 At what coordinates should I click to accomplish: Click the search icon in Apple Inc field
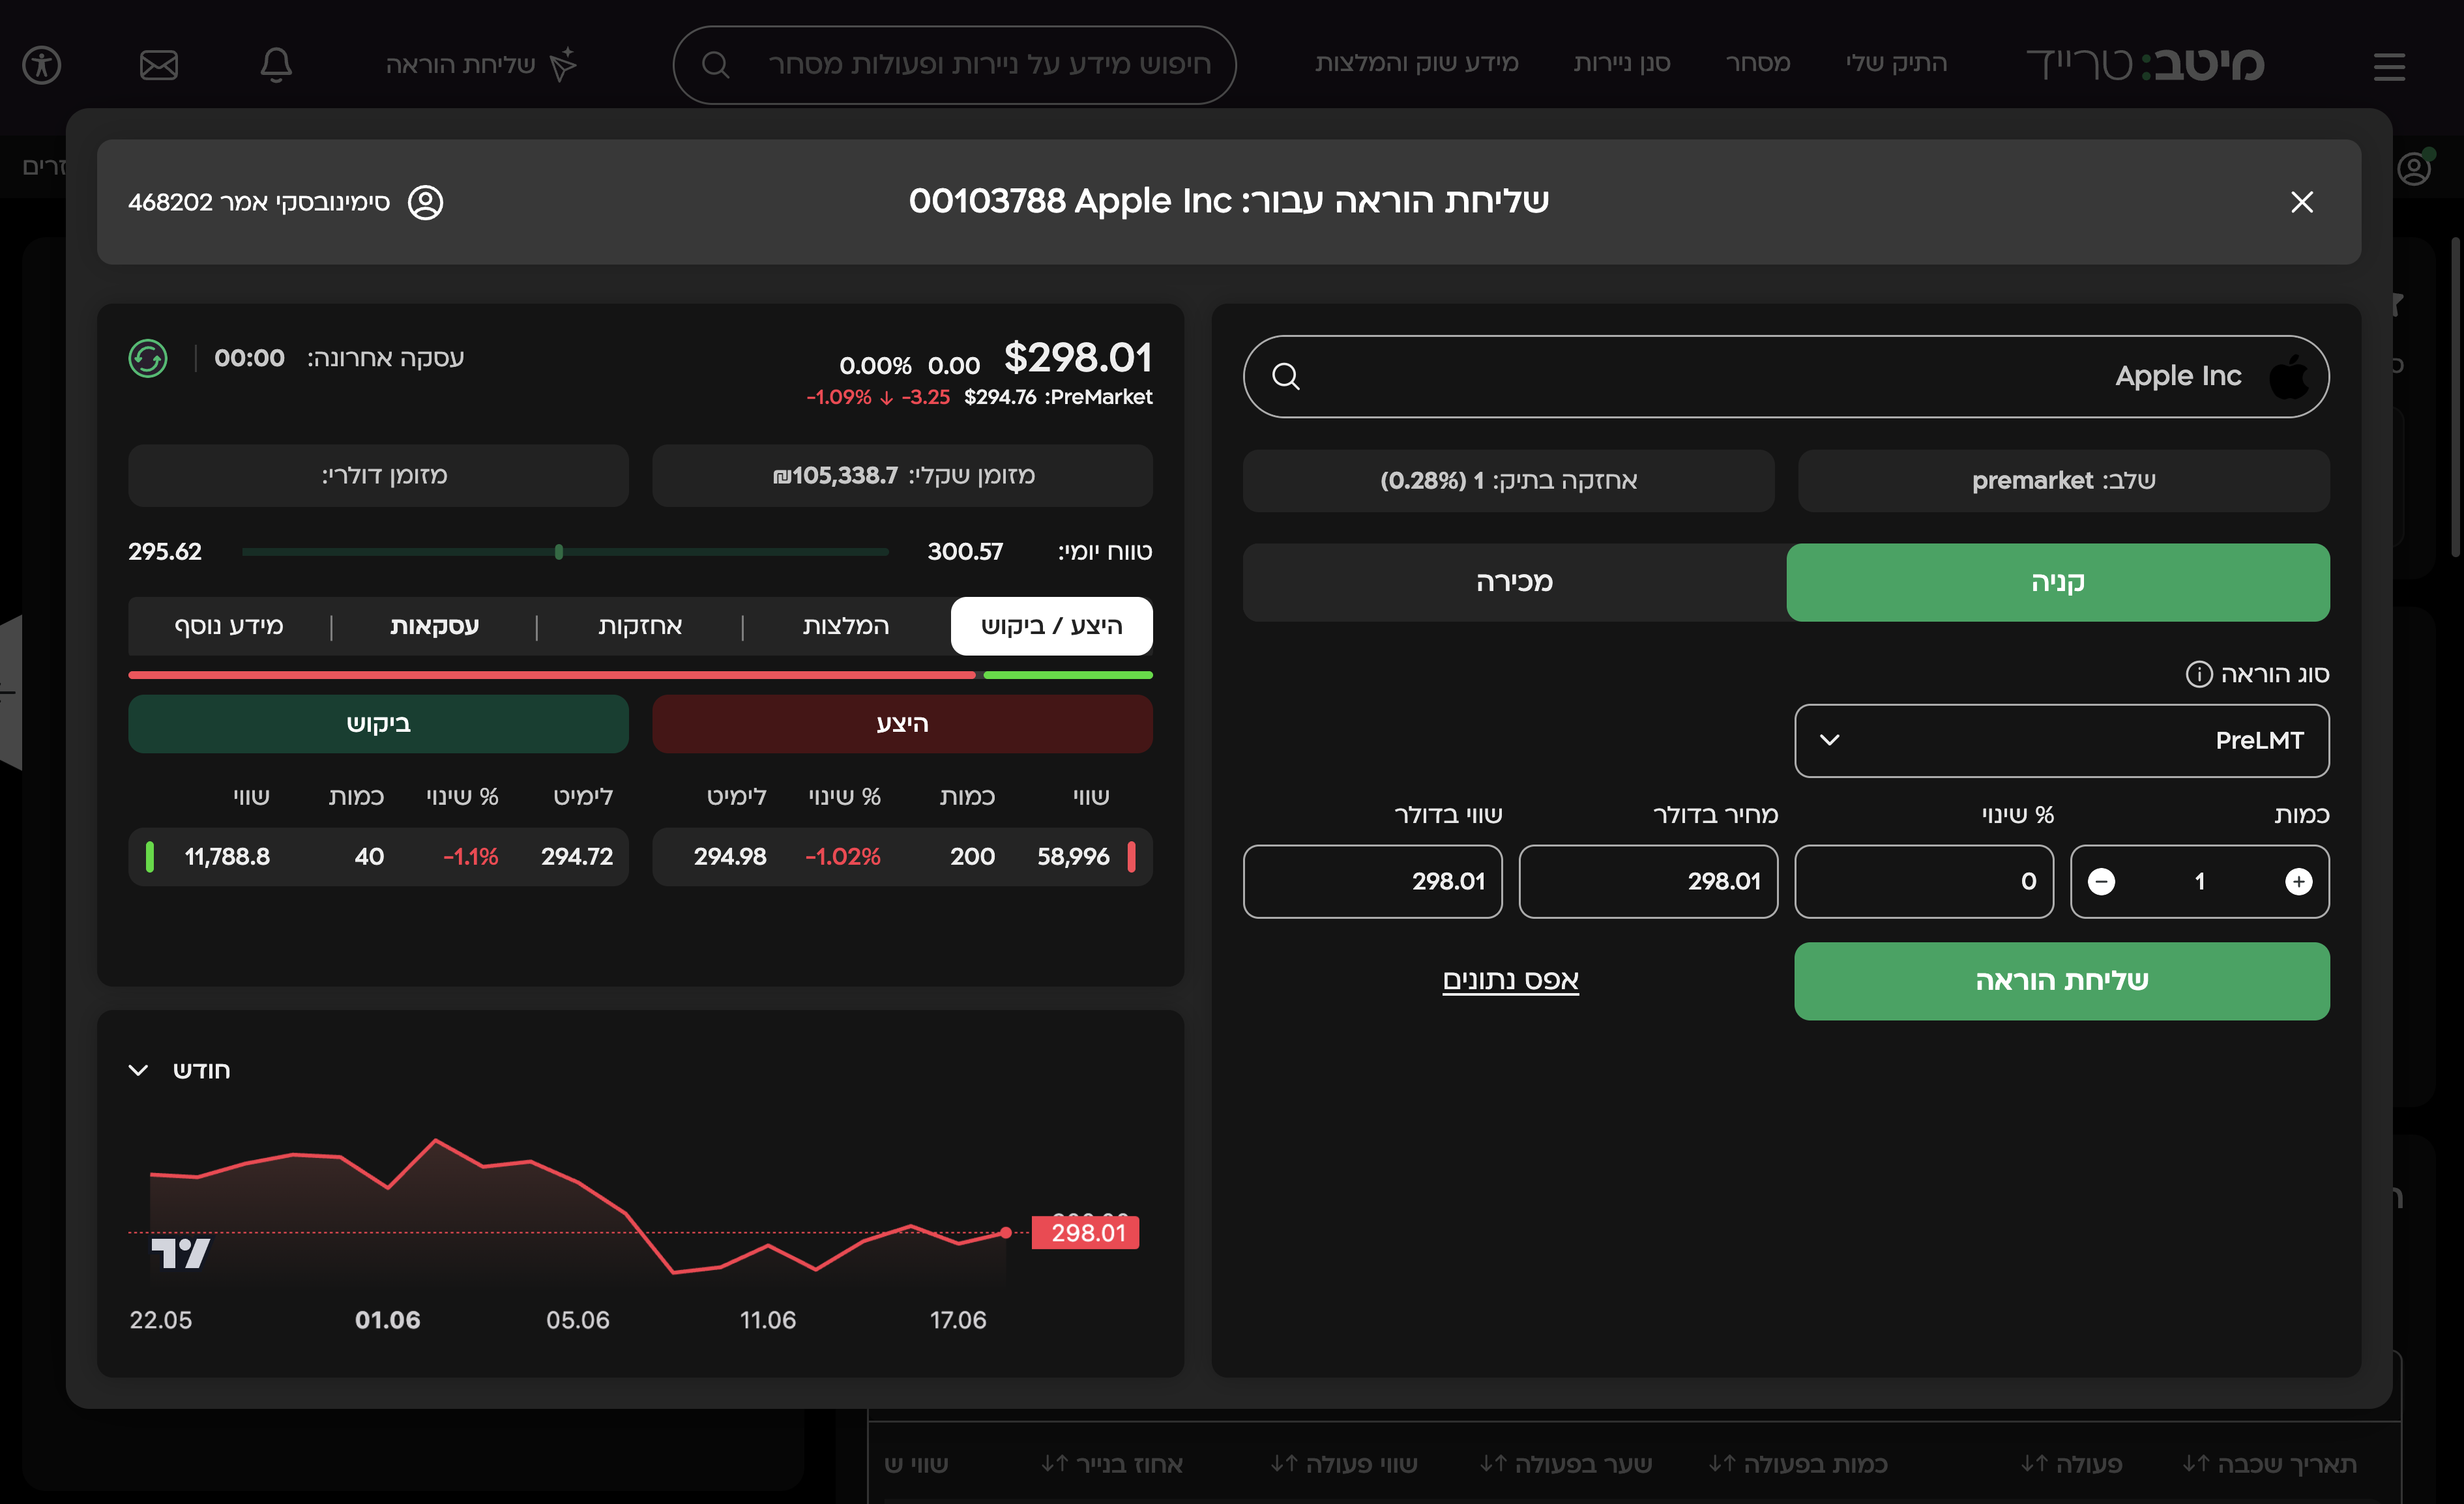pyautogui.click(x=1286, y=376)
